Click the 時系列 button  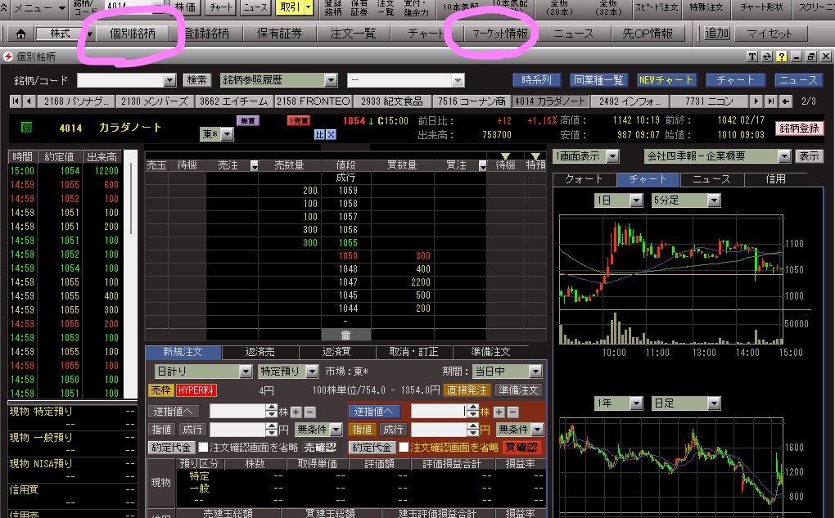536,80
